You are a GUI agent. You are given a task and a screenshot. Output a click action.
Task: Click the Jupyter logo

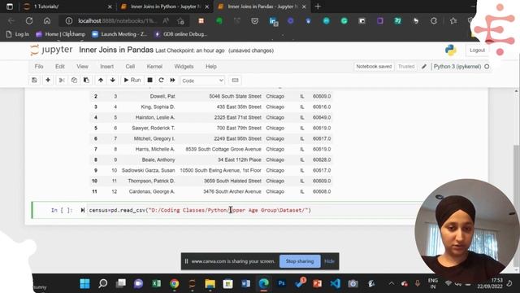pos(51,50)
